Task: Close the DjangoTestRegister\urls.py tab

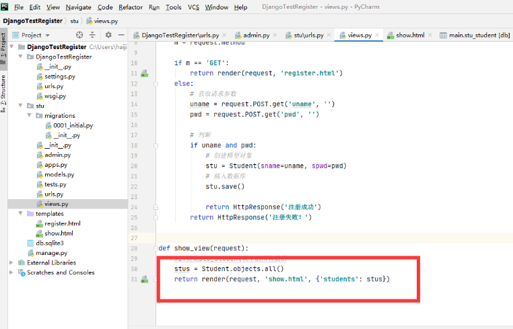Action: (x=224, y=35)
